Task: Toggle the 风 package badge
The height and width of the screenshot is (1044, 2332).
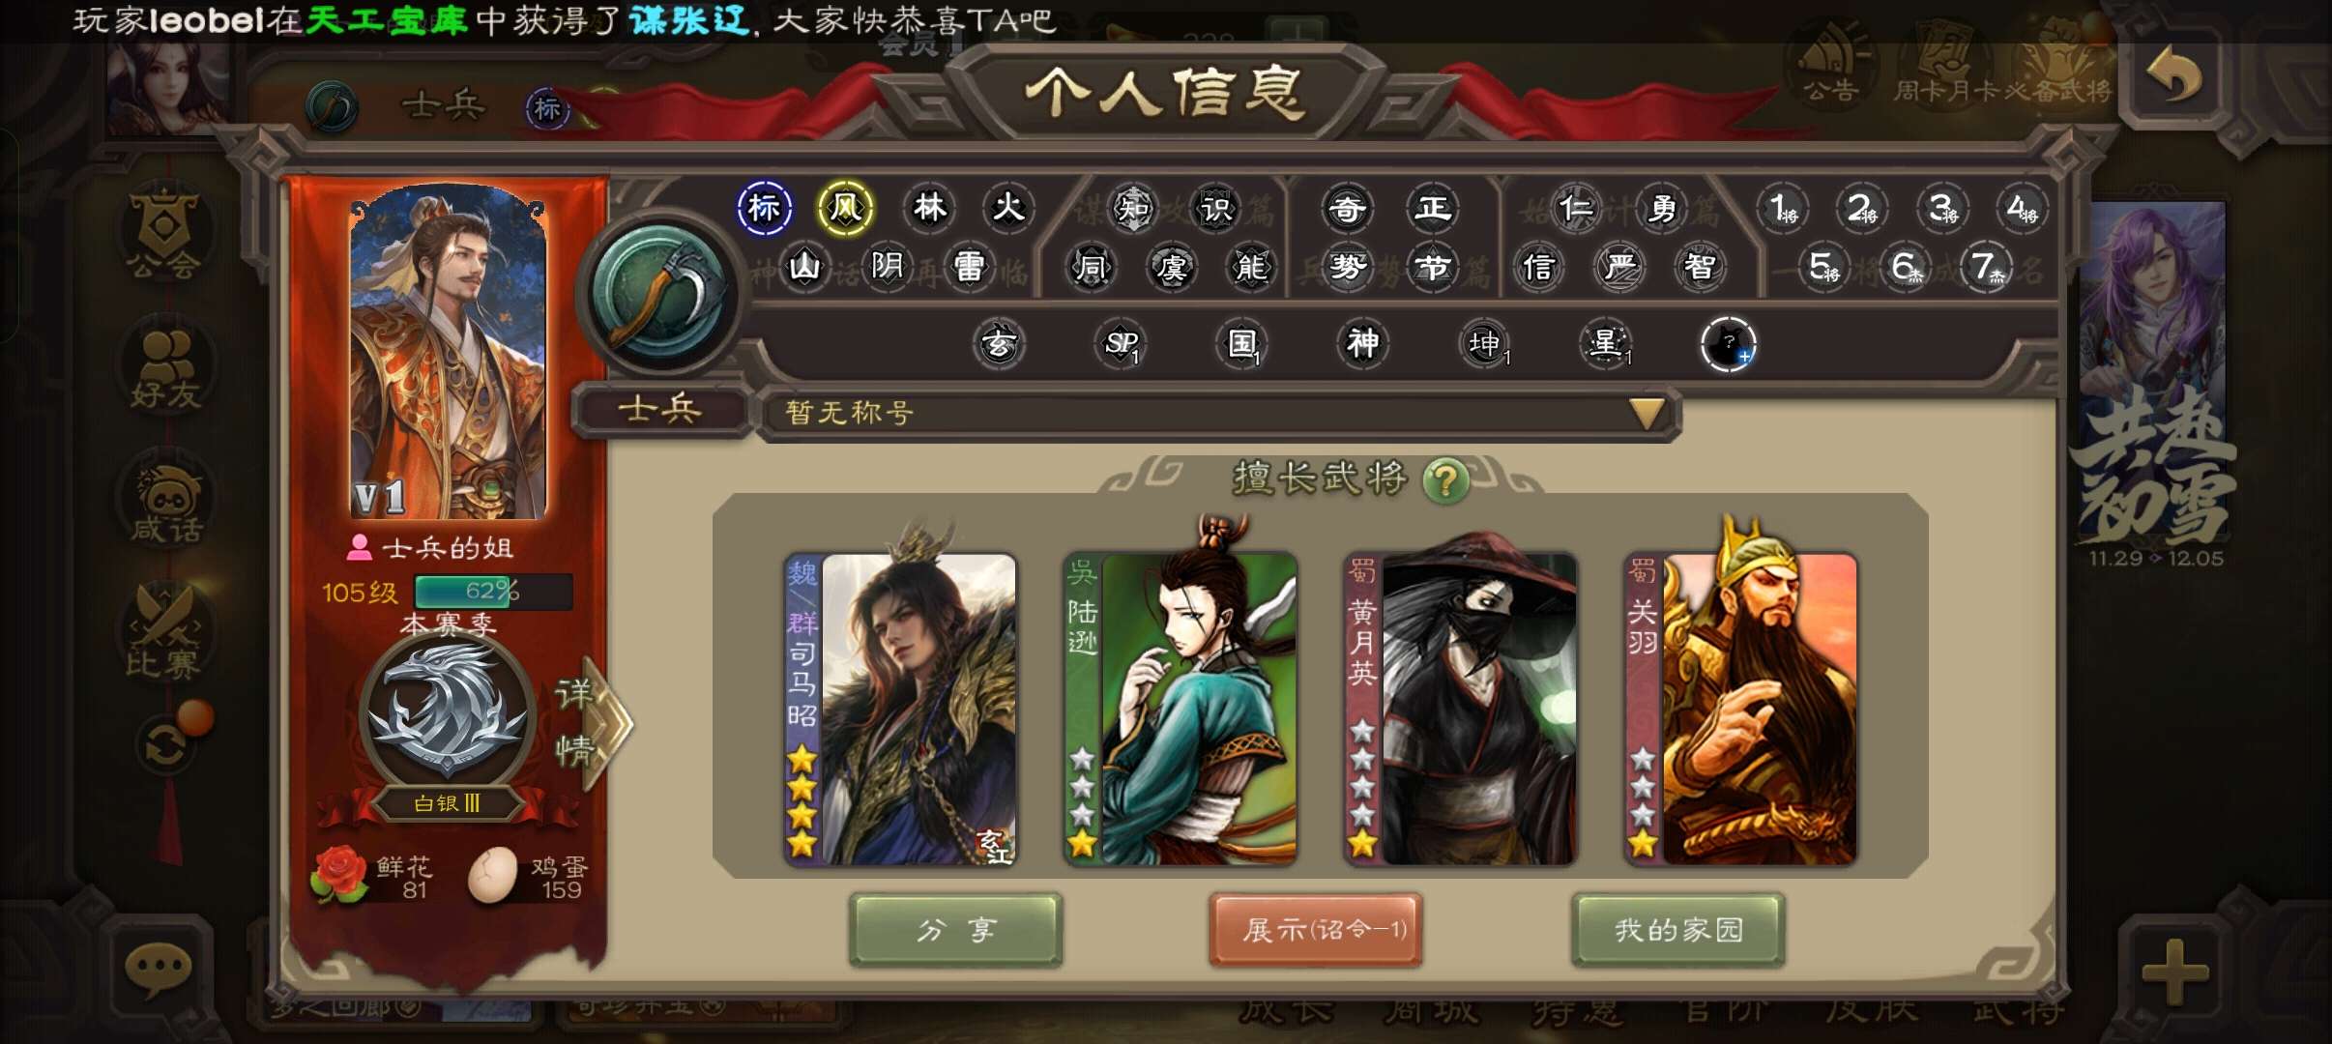Action: coord(845,208)
